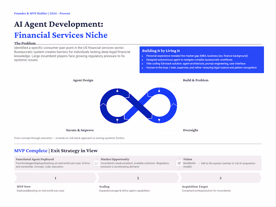Viewport: 276px width, 207px height.
Task: Click the 'Human-in-the-loop' bullet
Action: point(201,67)
